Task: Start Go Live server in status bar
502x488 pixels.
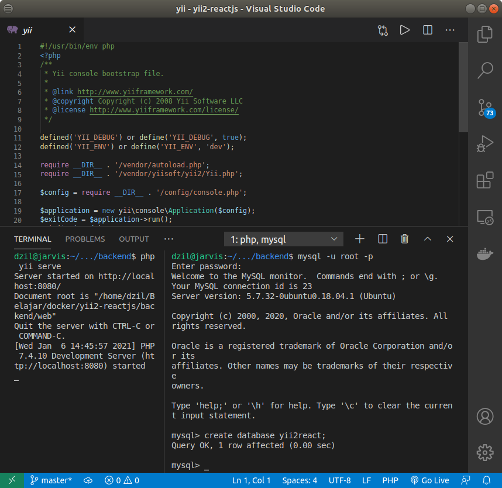Action: pos(430,480)
